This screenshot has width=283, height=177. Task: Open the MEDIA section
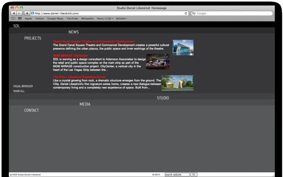(85, 104)
